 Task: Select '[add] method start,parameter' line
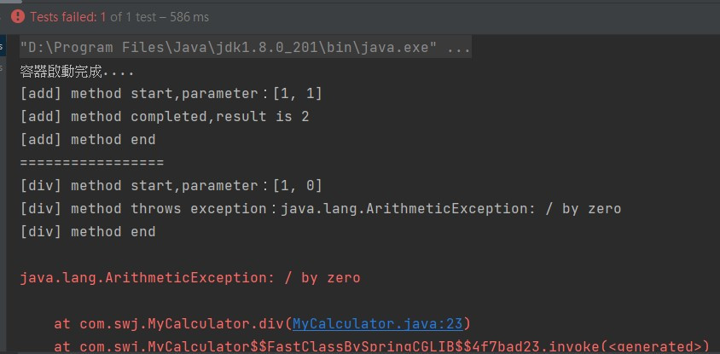pos(171,94)
